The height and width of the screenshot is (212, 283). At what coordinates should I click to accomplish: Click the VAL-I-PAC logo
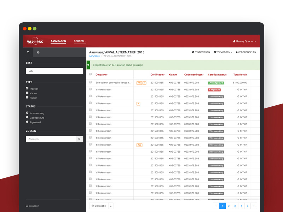click(34, 41)
